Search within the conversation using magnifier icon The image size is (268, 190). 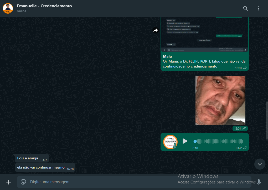point(245,8)
